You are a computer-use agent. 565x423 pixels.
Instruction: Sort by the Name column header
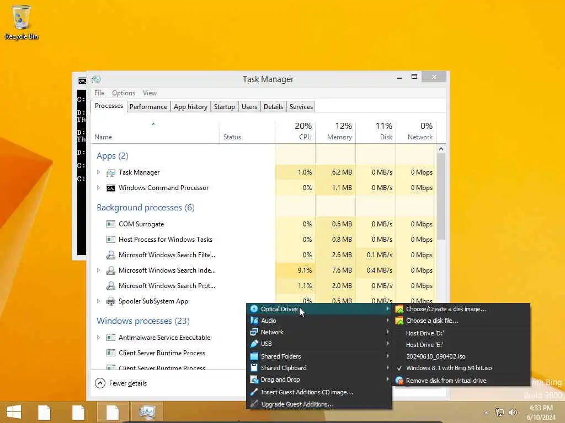(155, 131)
